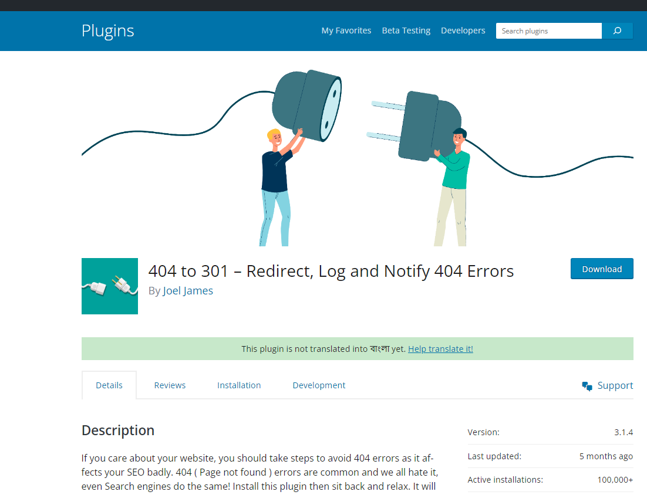Click the plugin title heading text
Image resolution: width=647 pixels, height=495 pixels.
click(x=331, y=271)
